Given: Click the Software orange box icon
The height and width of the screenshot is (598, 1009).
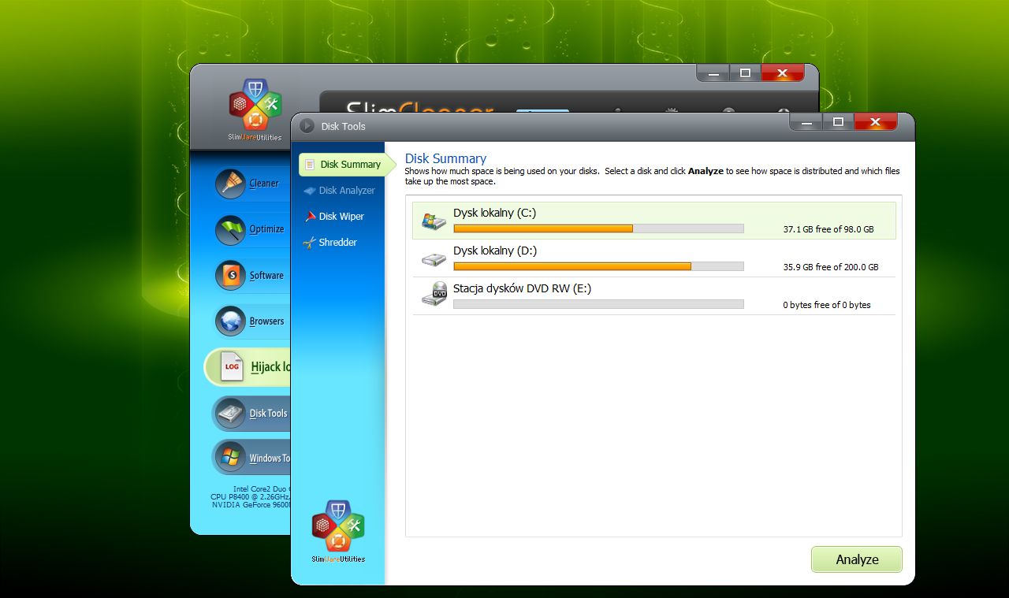Looking at the screenshot, I should pos(231,275).
